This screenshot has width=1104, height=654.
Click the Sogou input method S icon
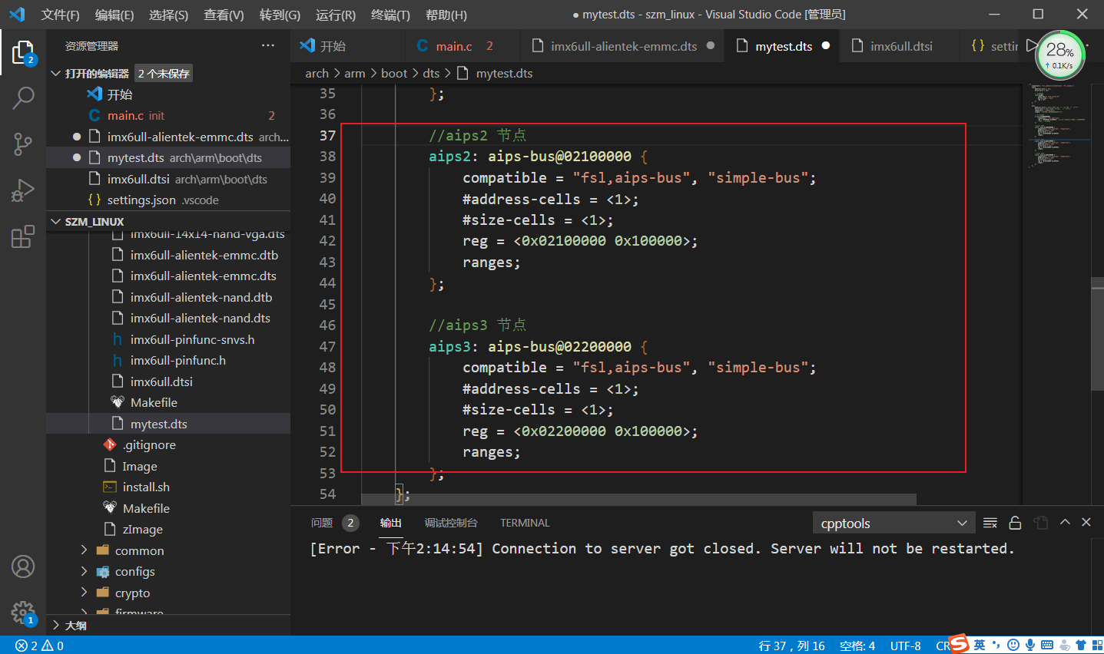[x=959, y=644]
